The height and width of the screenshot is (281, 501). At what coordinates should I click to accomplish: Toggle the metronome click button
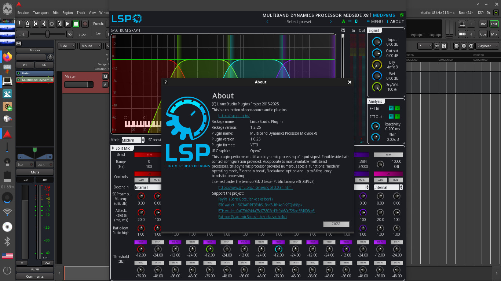click(x=27, y=24)
